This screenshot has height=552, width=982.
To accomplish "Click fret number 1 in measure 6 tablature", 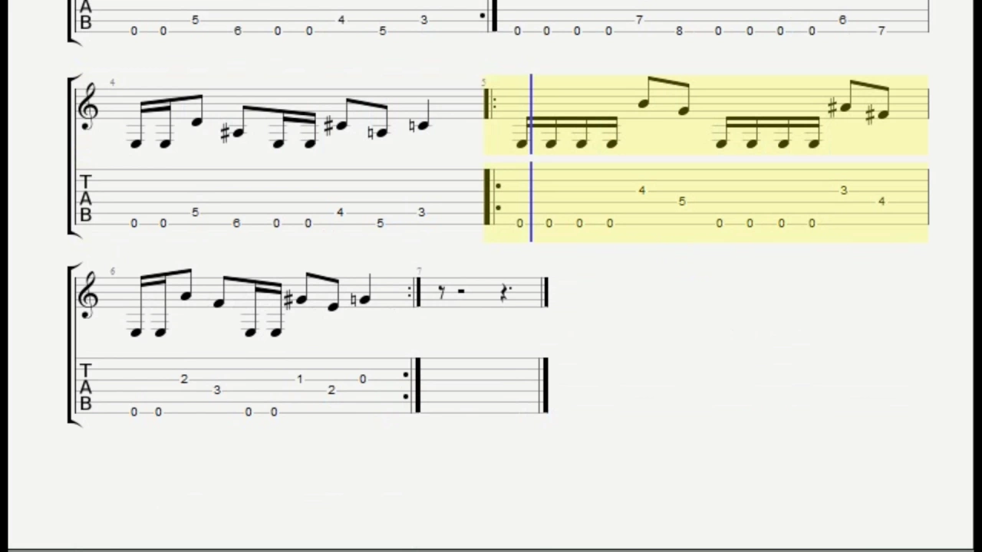I will point(300,379).
